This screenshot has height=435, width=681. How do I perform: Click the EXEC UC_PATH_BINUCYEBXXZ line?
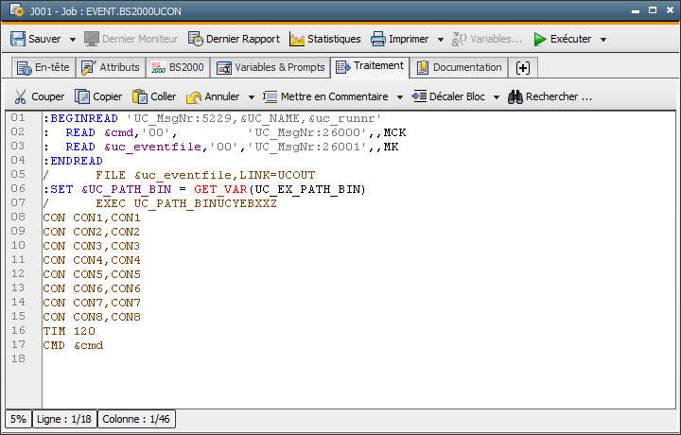(160, 203)
